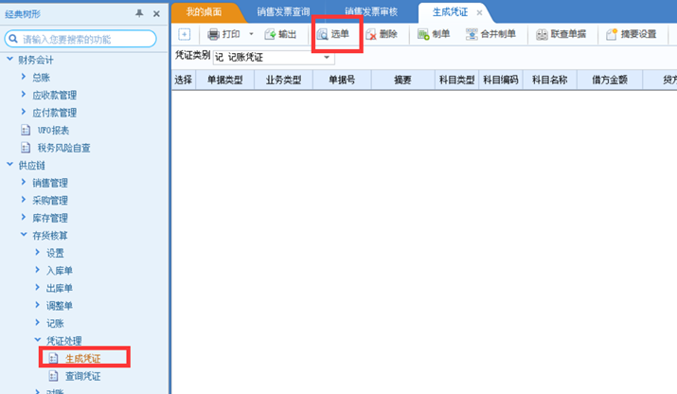Viewport: 677px width, 394px height.
Task: Expand the 出库单 tree node
Action: tap(38, 287)
